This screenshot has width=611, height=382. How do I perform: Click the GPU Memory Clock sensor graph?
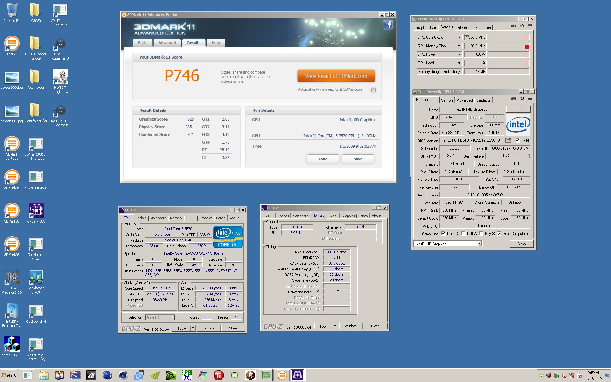[x=509, y=46]
